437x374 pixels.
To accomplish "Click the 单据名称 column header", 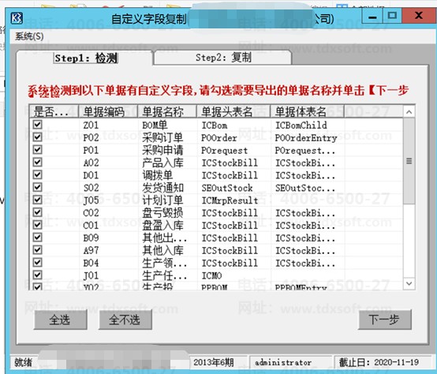I will point(167,112).
